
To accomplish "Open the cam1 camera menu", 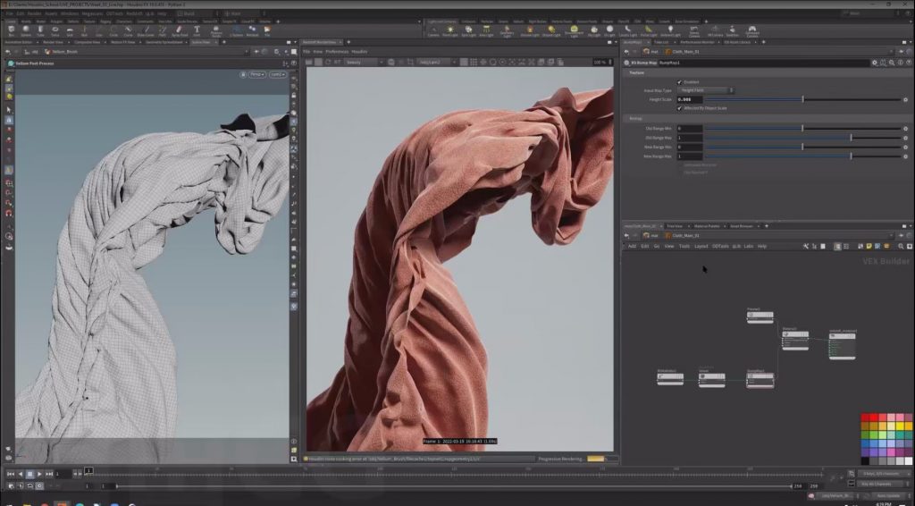I will click(277, 75).
